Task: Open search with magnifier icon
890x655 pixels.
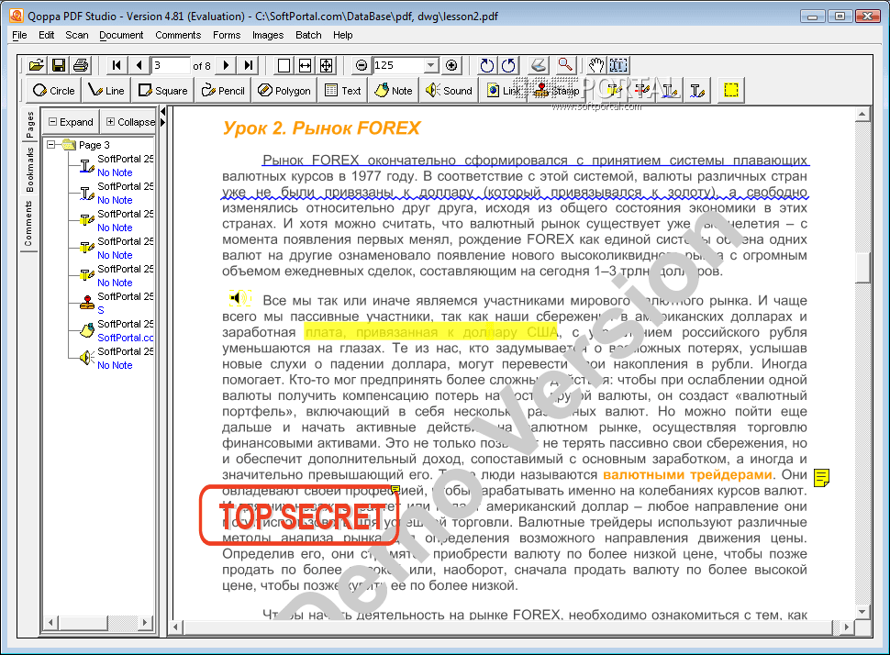Action: coord(565,65)
